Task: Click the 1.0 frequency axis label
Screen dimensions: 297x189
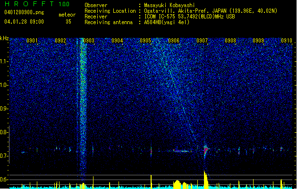Action: [4, 85]
